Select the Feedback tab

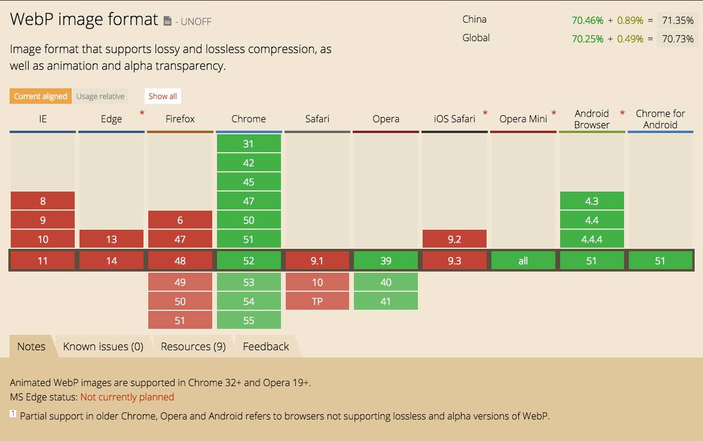coord(266,347)
